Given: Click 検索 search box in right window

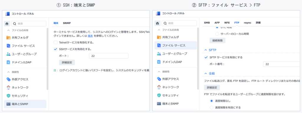Looking at the screenshot, I should tap(179, 23).
